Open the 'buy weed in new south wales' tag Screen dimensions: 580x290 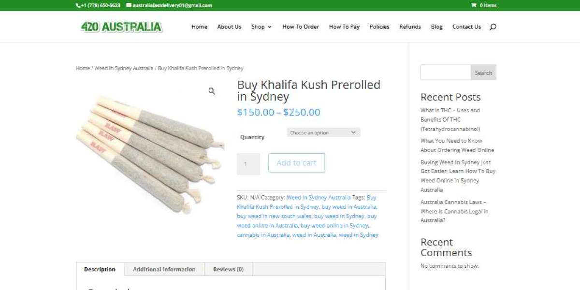pos(274,216)
